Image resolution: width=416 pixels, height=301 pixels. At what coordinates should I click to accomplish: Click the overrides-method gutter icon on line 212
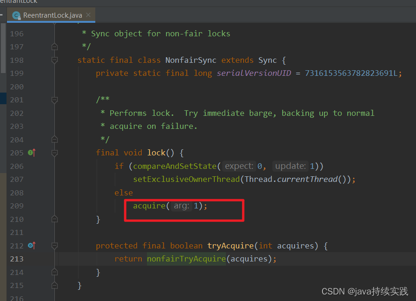coord(32,246)
